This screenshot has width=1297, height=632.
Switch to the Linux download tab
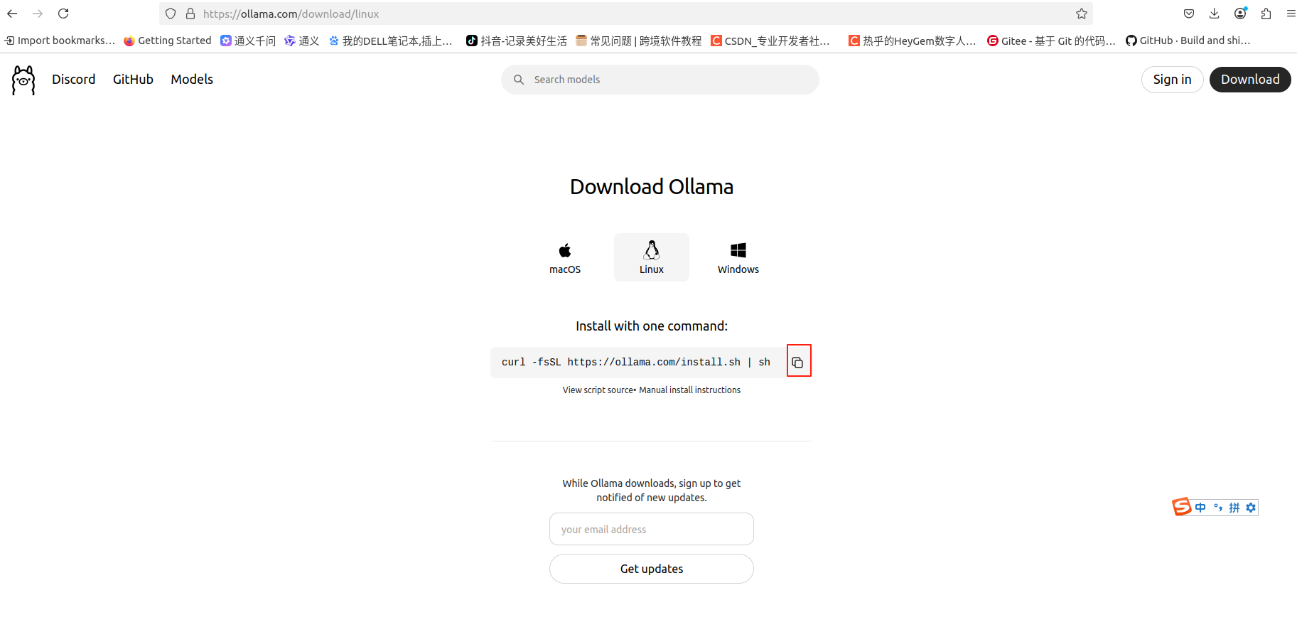(652, 257)
